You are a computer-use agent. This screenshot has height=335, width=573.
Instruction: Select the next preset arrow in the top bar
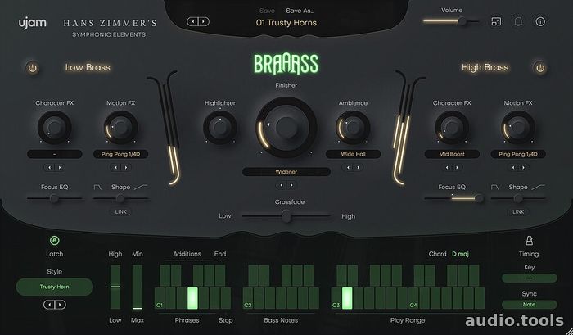204,21
